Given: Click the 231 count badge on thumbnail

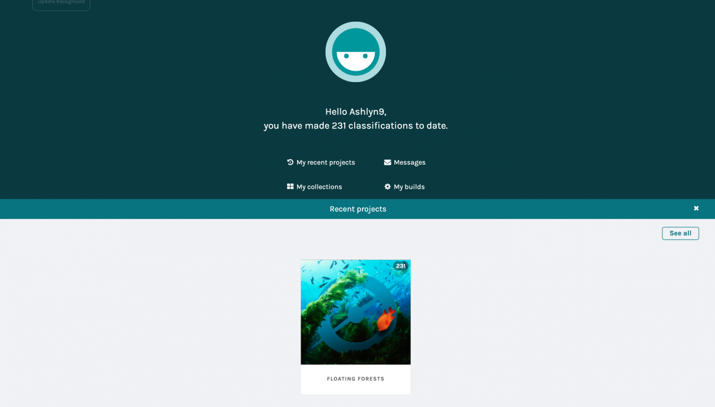Looking at the screenshot, I should (x=401, y=266).
